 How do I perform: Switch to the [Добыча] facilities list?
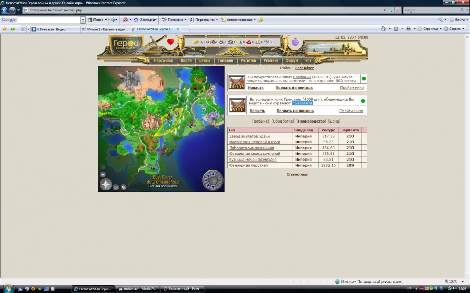pos(261,121)
